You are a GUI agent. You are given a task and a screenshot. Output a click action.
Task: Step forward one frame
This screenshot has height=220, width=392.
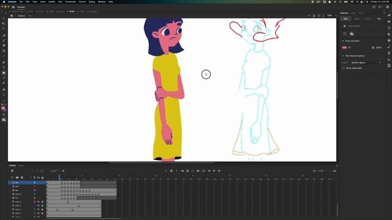219,171
